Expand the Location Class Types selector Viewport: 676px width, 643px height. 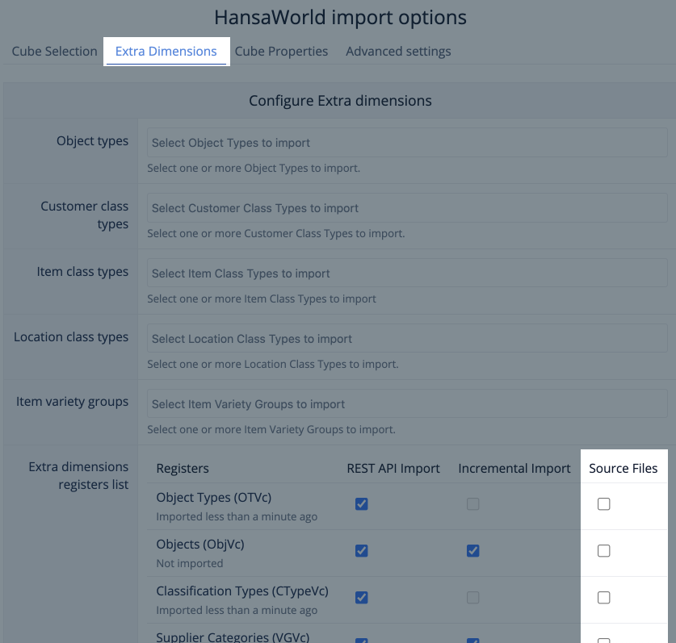tap(407, 339)
